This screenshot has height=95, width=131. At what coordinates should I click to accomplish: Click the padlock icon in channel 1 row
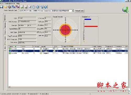coord(41,53)
